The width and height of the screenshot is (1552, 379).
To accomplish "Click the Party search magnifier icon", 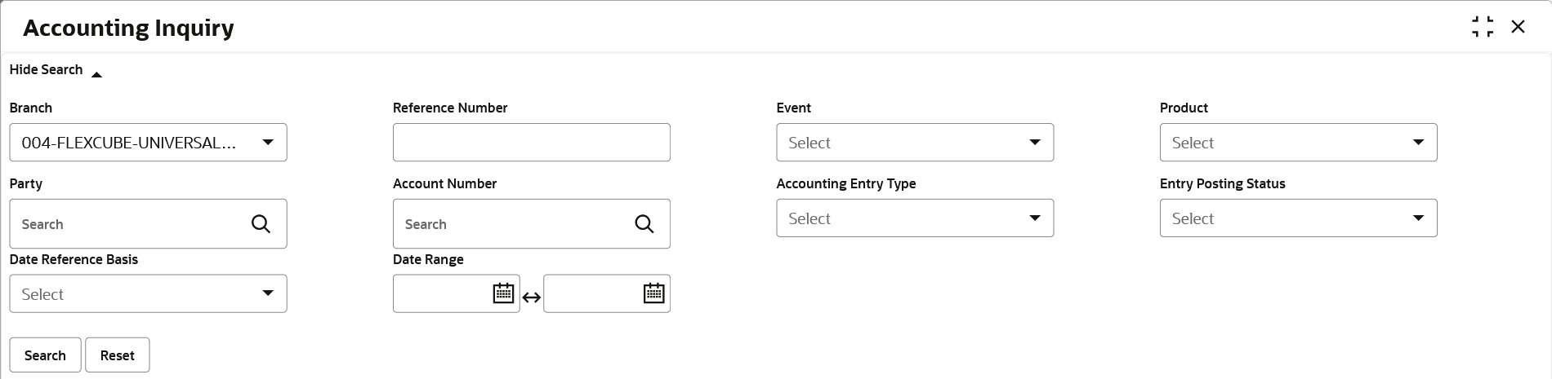I will coord(261,224).
